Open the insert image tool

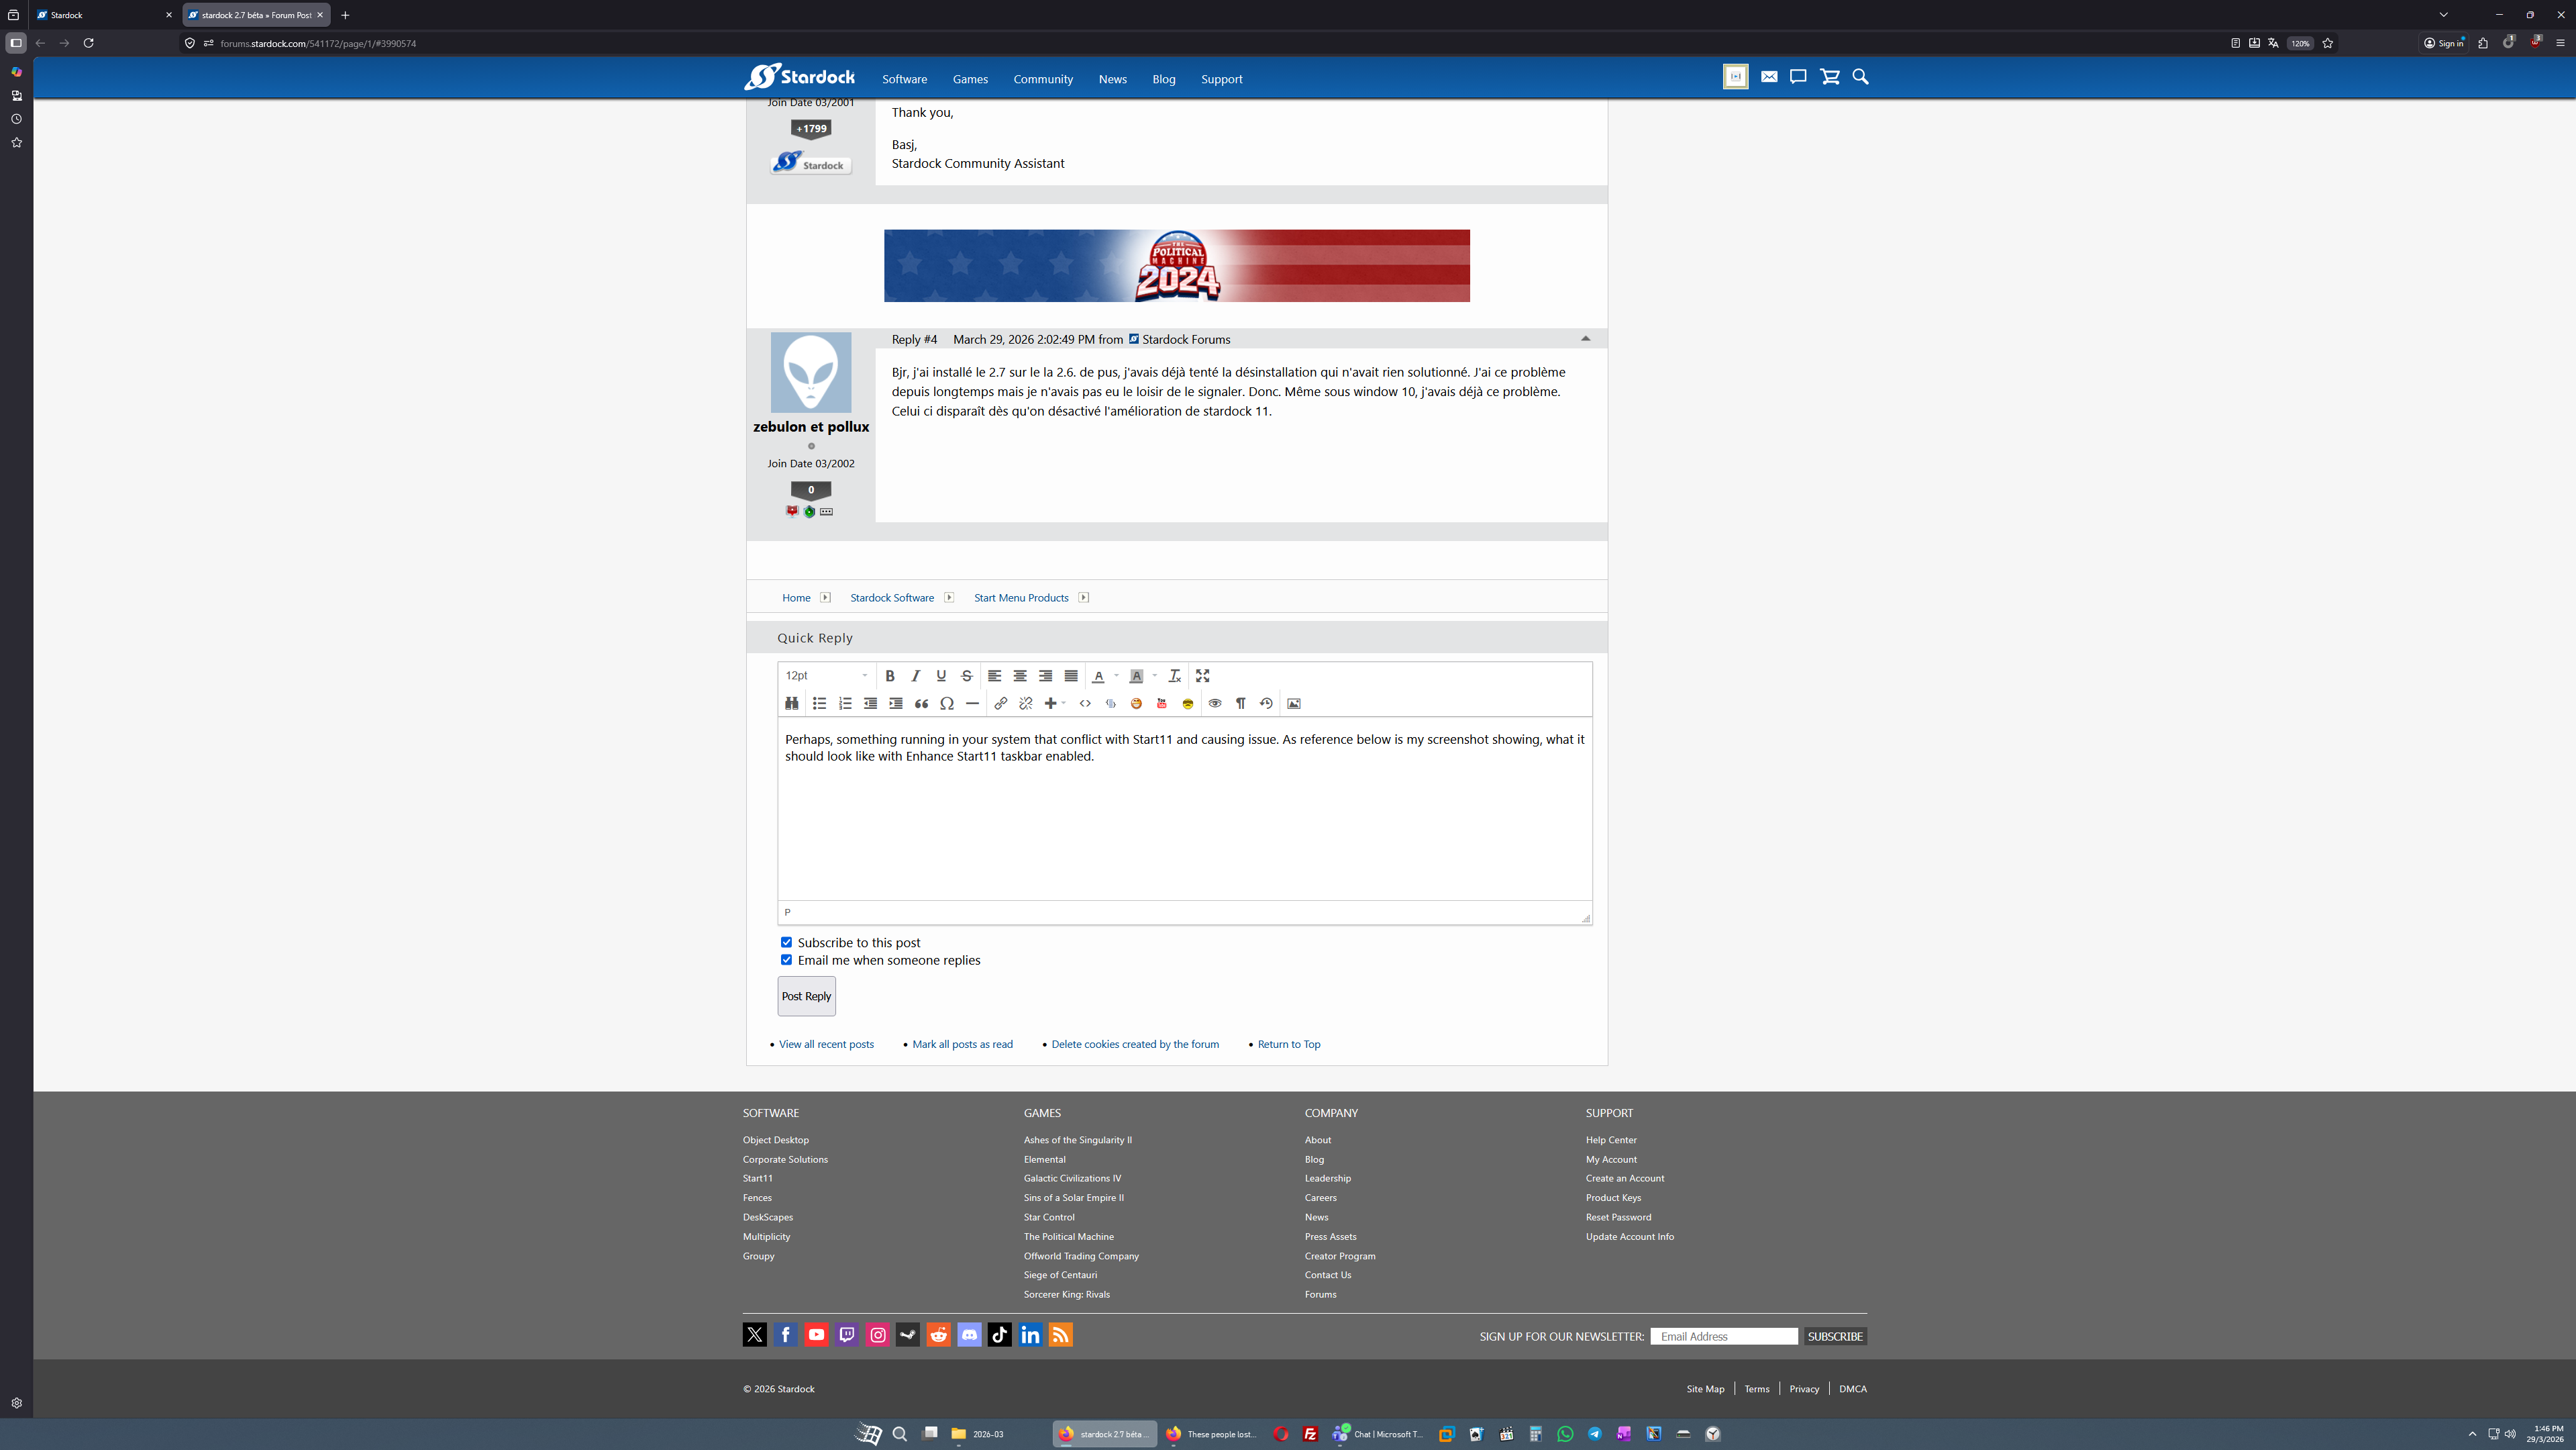point(1293,704)
